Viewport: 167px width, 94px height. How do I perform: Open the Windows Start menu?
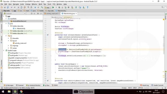coord(3,92)
